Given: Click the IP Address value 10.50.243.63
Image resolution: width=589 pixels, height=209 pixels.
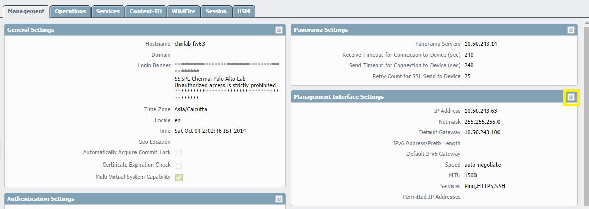Looking at the screenshot, I should click(x=481, y=111).
